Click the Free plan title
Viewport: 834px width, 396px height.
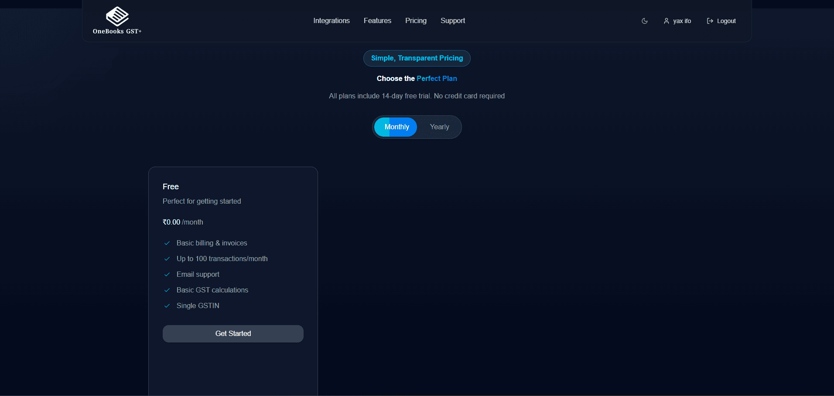pos(171,187)
